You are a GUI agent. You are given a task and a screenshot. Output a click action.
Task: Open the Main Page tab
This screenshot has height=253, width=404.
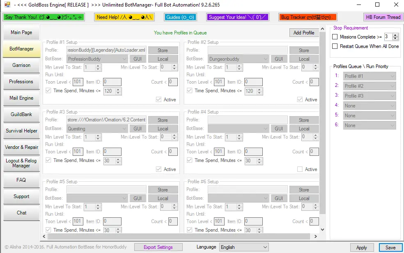click(x=21, y=32)
